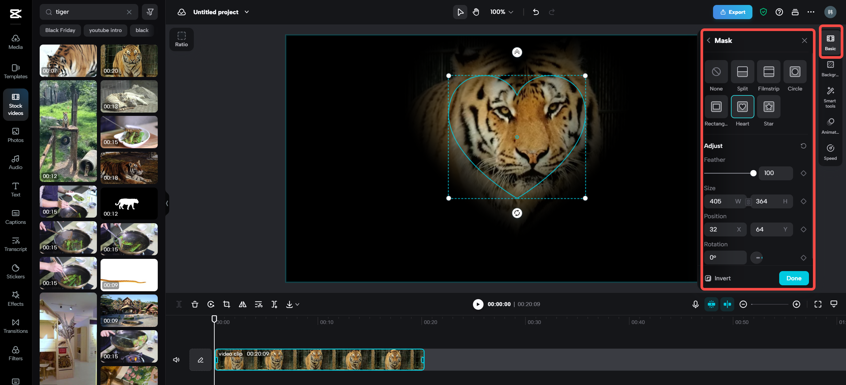The image size is (846, 385).
Task: Click the microphone record voiceover icon
Action: point(695,304)
